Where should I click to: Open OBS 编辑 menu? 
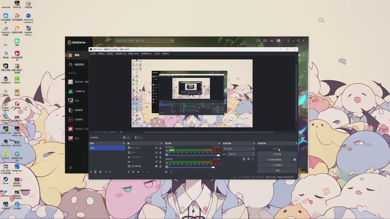click(101, 54)
